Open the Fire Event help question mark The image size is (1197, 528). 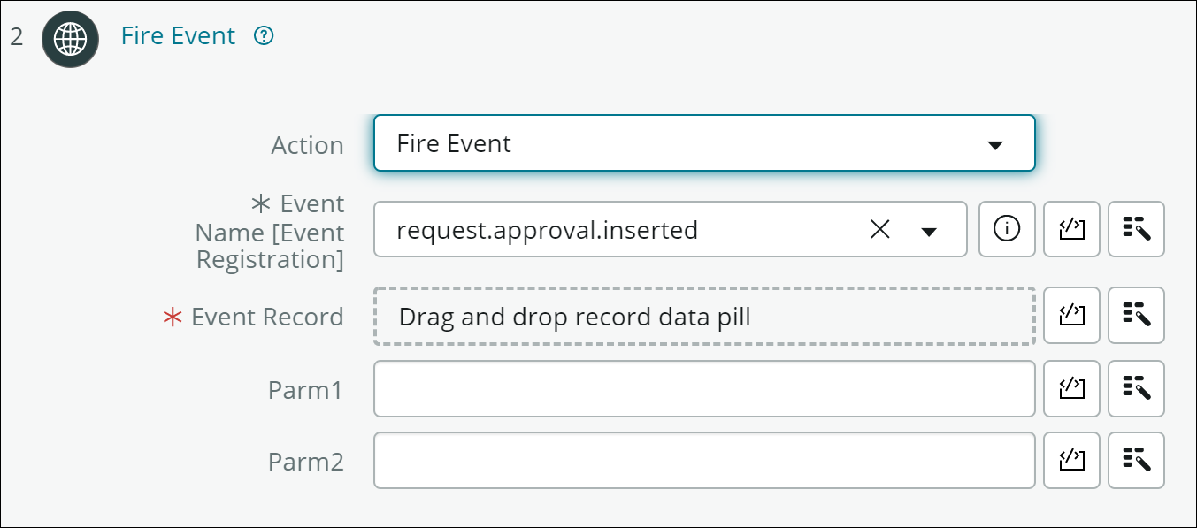click(x=264, y=36)
